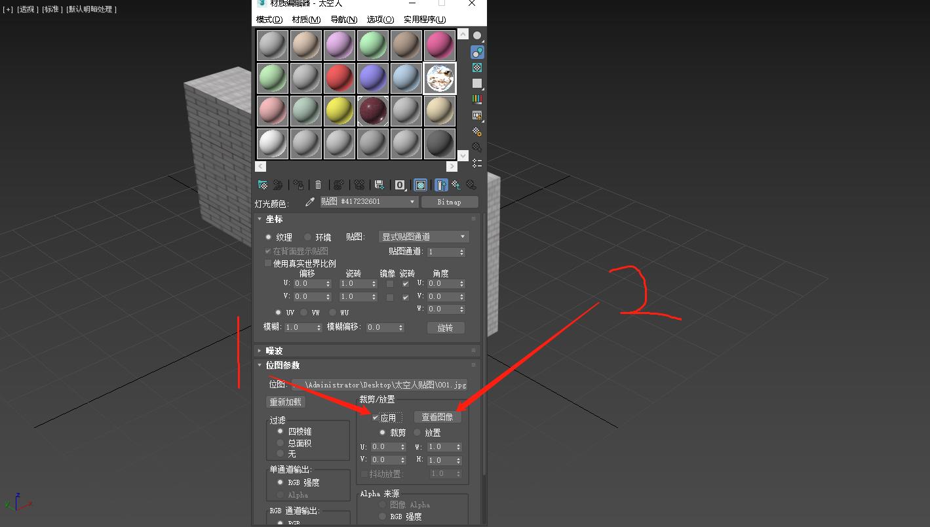Select the Get Material icon
Image resolution: width=930 pixels, height=527 pixels.
point(262,185)
